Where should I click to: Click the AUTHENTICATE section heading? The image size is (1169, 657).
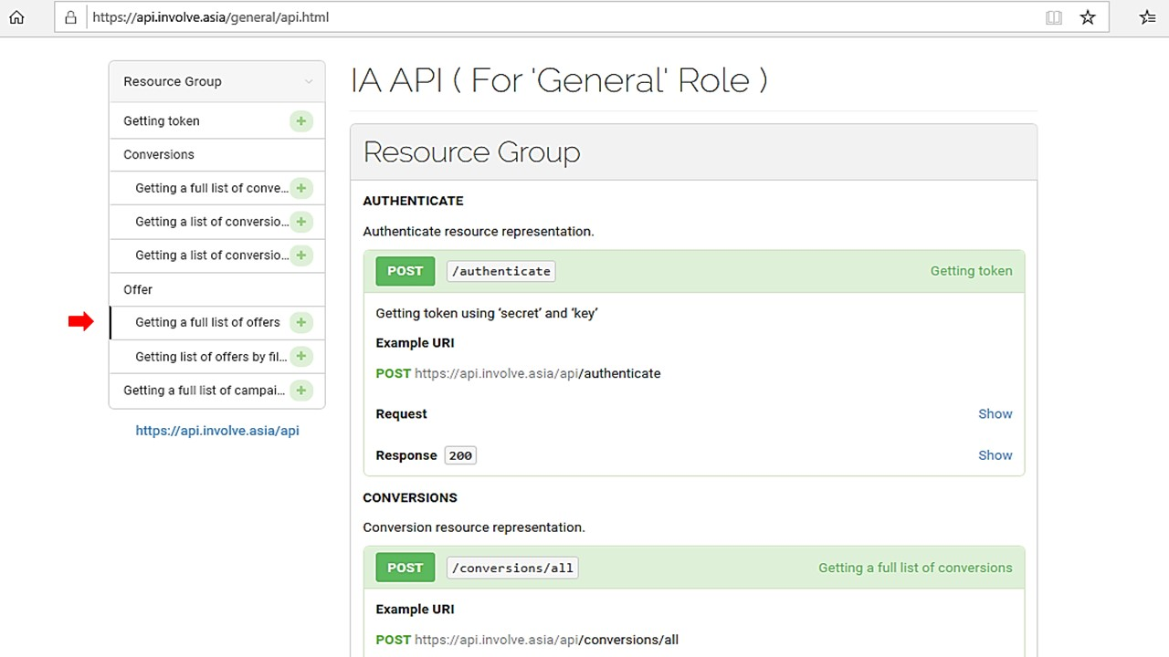413,201
